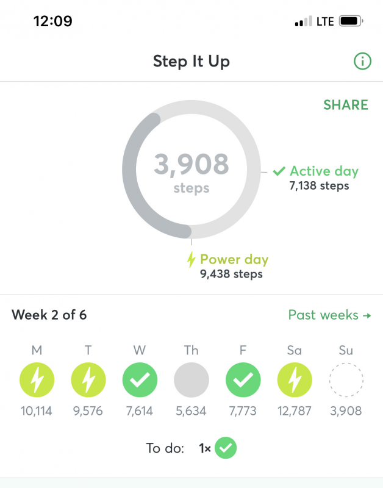Viewport: 383px width, 488px height.
Task: Share your step progress
Action: pyautogui.click(x=346, y=105)
